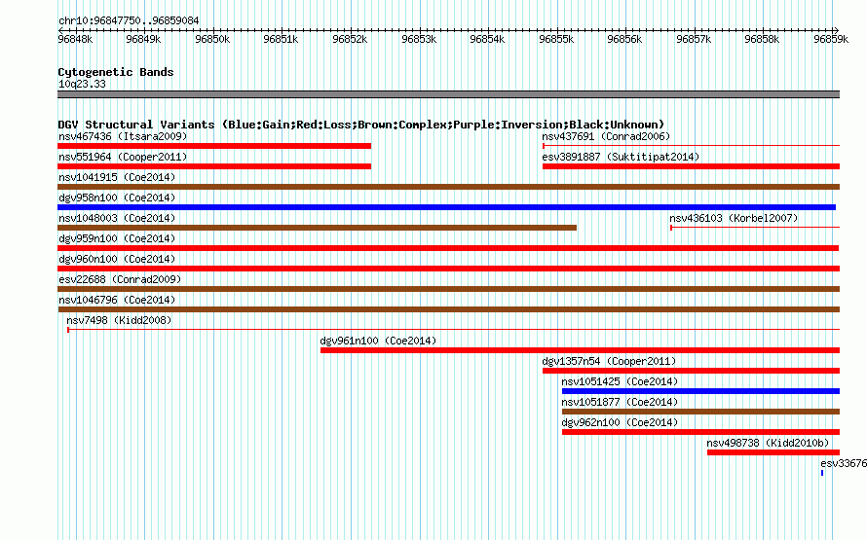
Task: Open dgv961n100 (Coe2014) variant label
Action: tap(378, 341)
